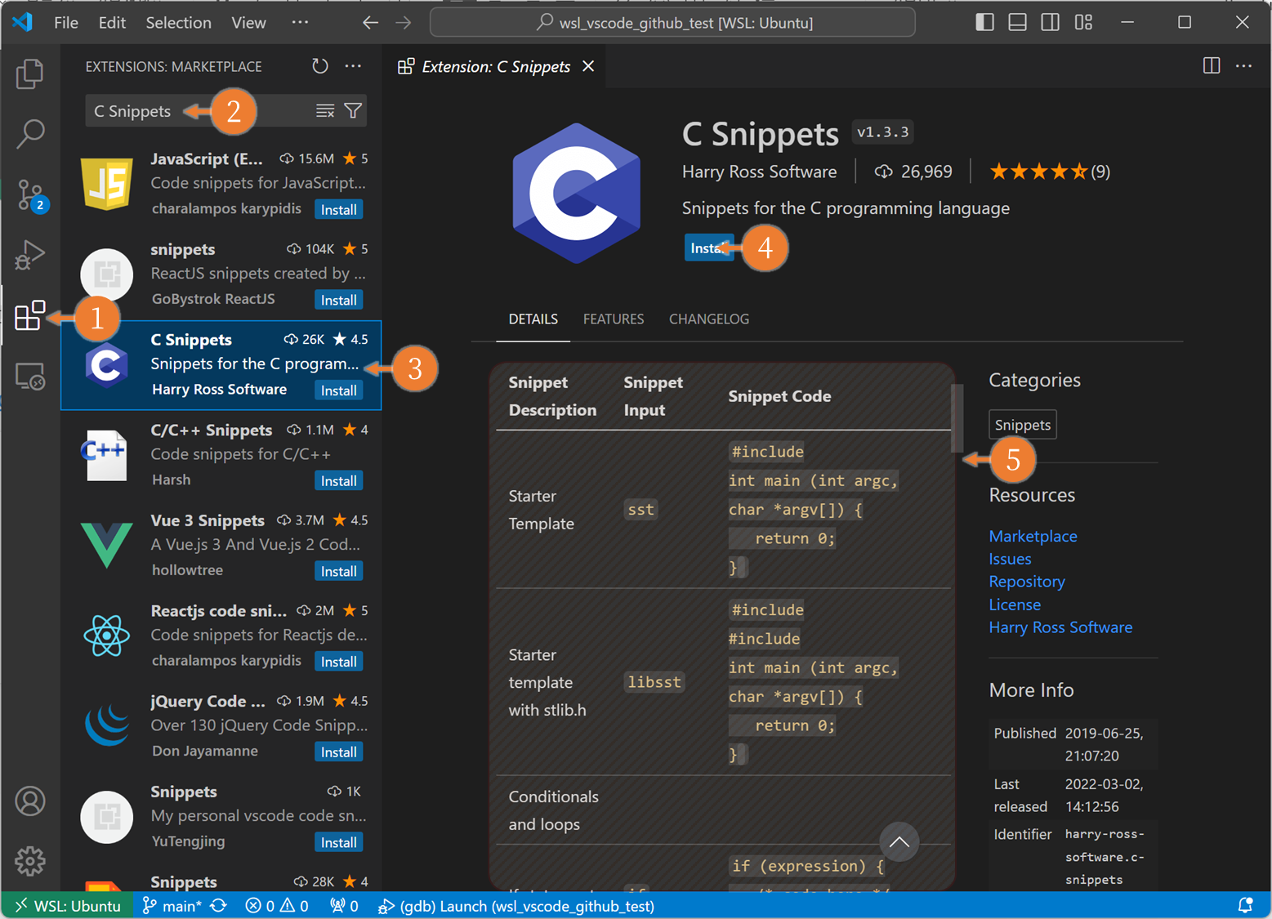Open the Extensions view more actions menu

coord(353,66)
